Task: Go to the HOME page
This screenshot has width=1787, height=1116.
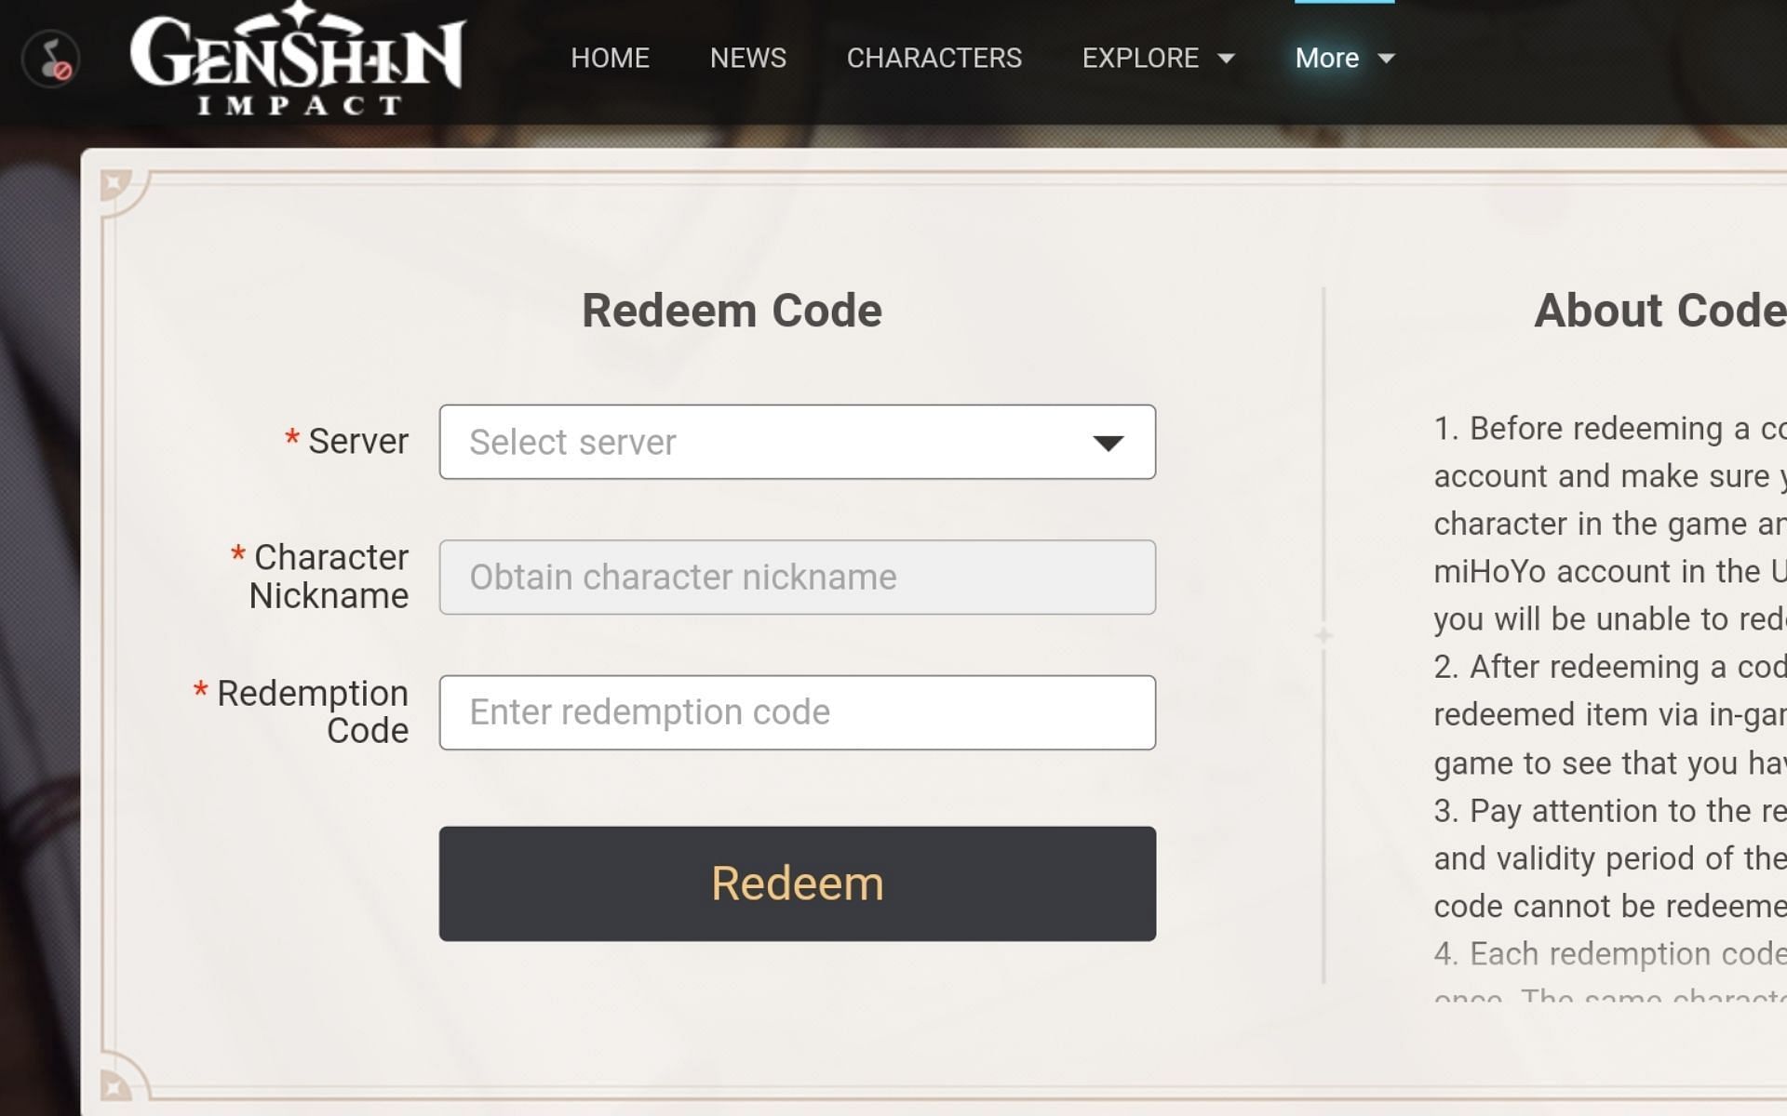Action: point(610,59)
